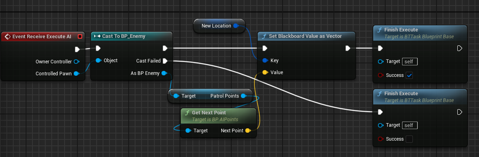Click the As BP Enemy output pin
Image resolution: width=479 pixels, height=157 pixels.
164,73
